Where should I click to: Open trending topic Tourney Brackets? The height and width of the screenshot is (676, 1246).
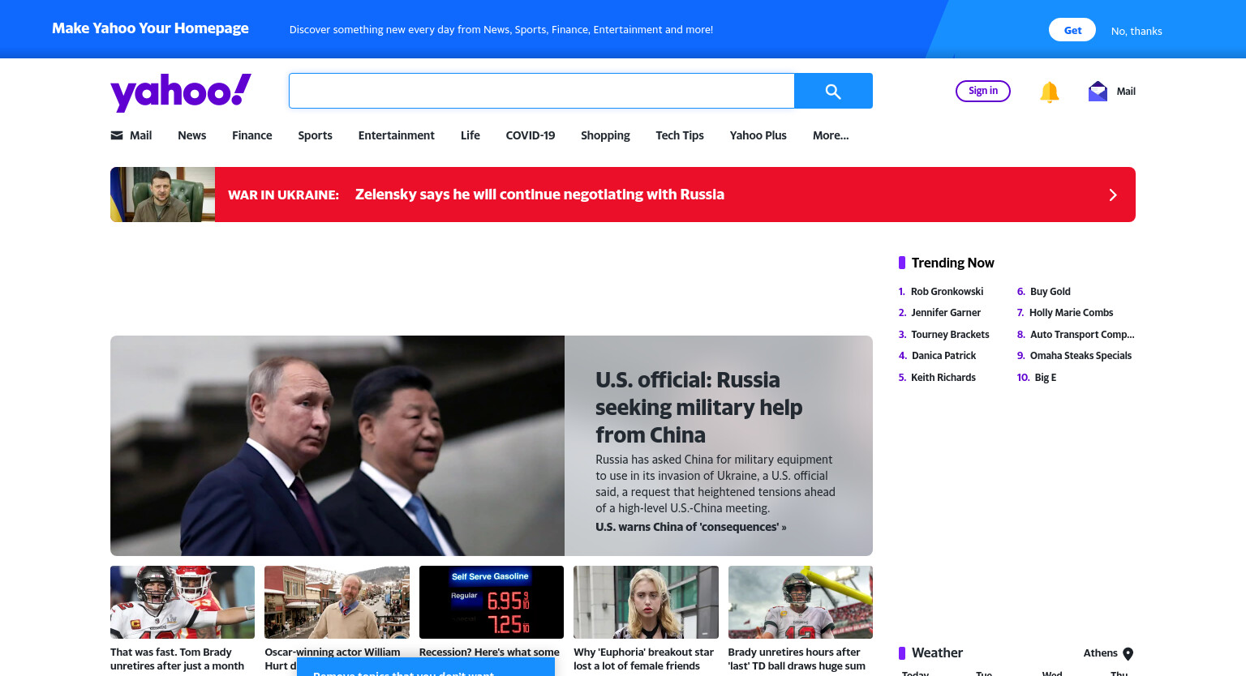click(950, 335)
